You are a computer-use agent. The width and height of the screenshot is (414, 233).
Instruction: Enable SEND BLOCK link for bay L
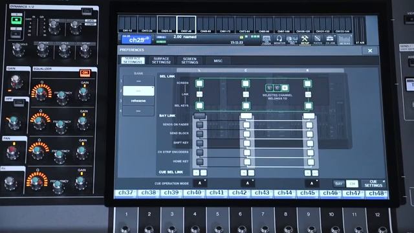(200, 134)
